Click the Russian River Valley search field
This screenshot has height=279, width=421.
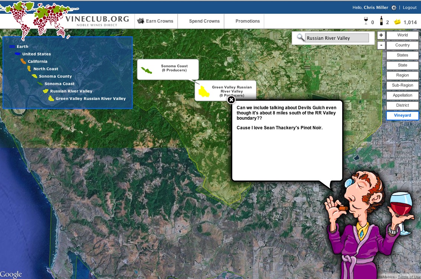tap(337, 38)
